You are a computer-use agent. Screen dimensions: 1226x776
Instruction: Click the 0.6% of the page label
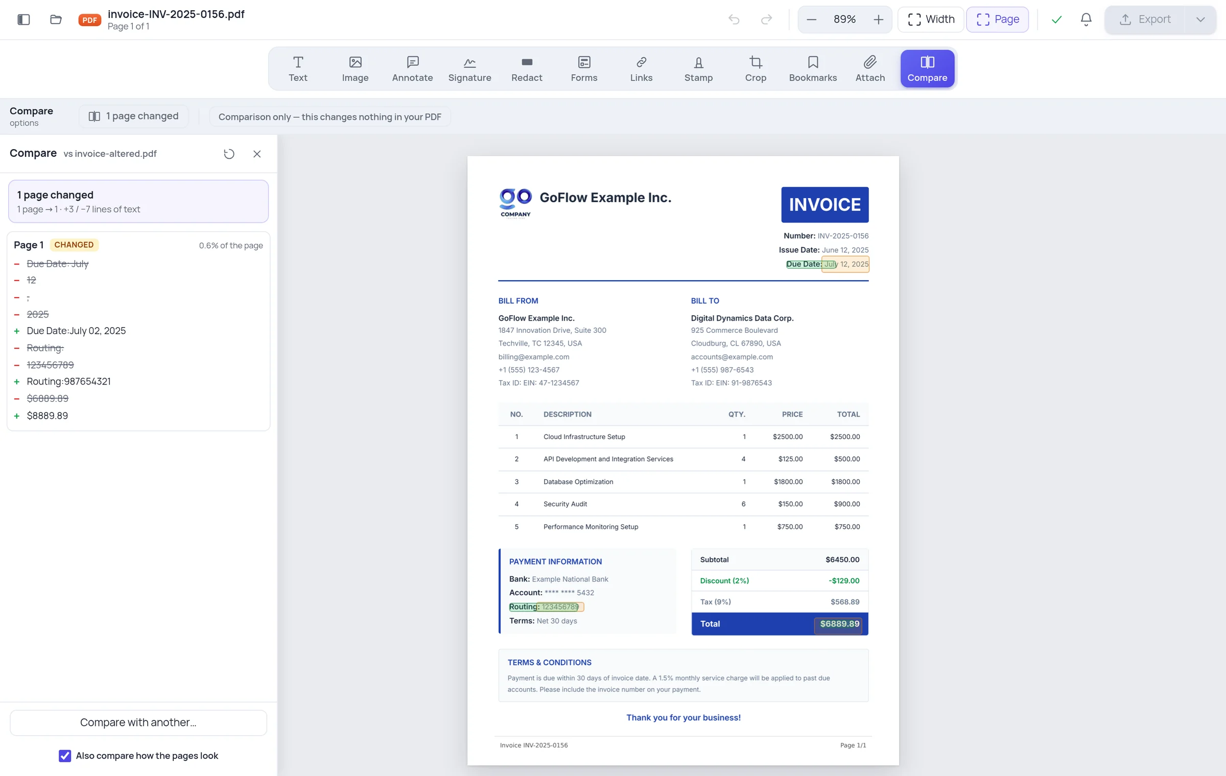point(231,246)
